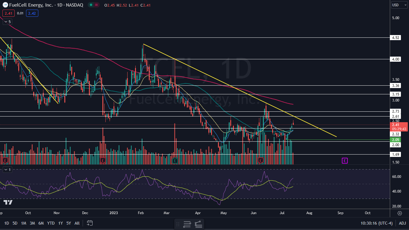
Task: Open the go-to-date calendar icon
Action: pyautogui.click(x=90, y=223)
